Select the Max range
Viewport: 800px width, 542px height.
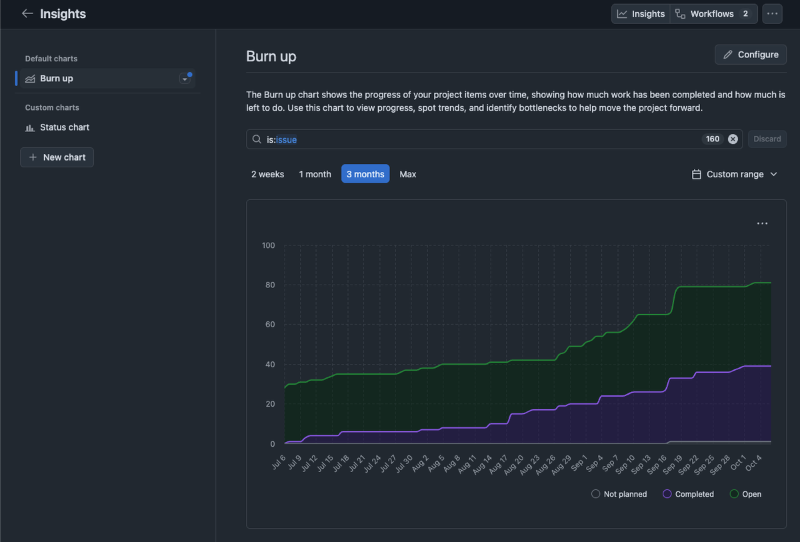click(408, 174)
